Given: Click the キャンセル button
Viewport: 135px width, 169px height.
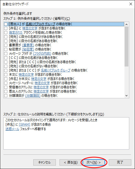Looking at the screenshot, I should 45,162.
